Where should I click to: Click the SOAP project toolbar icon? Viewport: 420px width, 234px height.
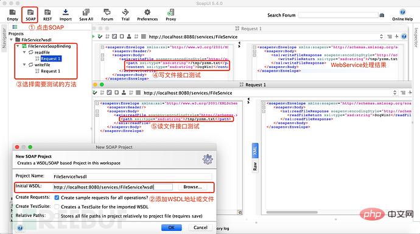pyautogui.click(x=30, y=15)
